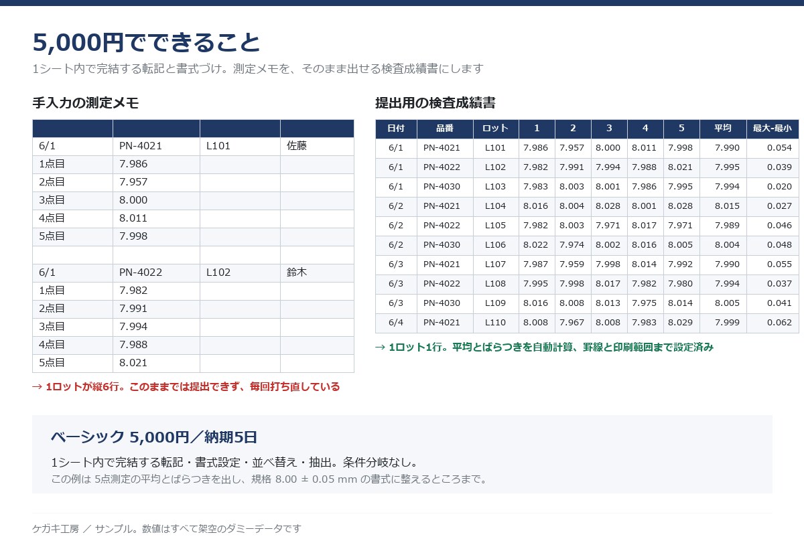
Task: Click value "7.975" in the L109 row
Action: (x=645, y=303)
